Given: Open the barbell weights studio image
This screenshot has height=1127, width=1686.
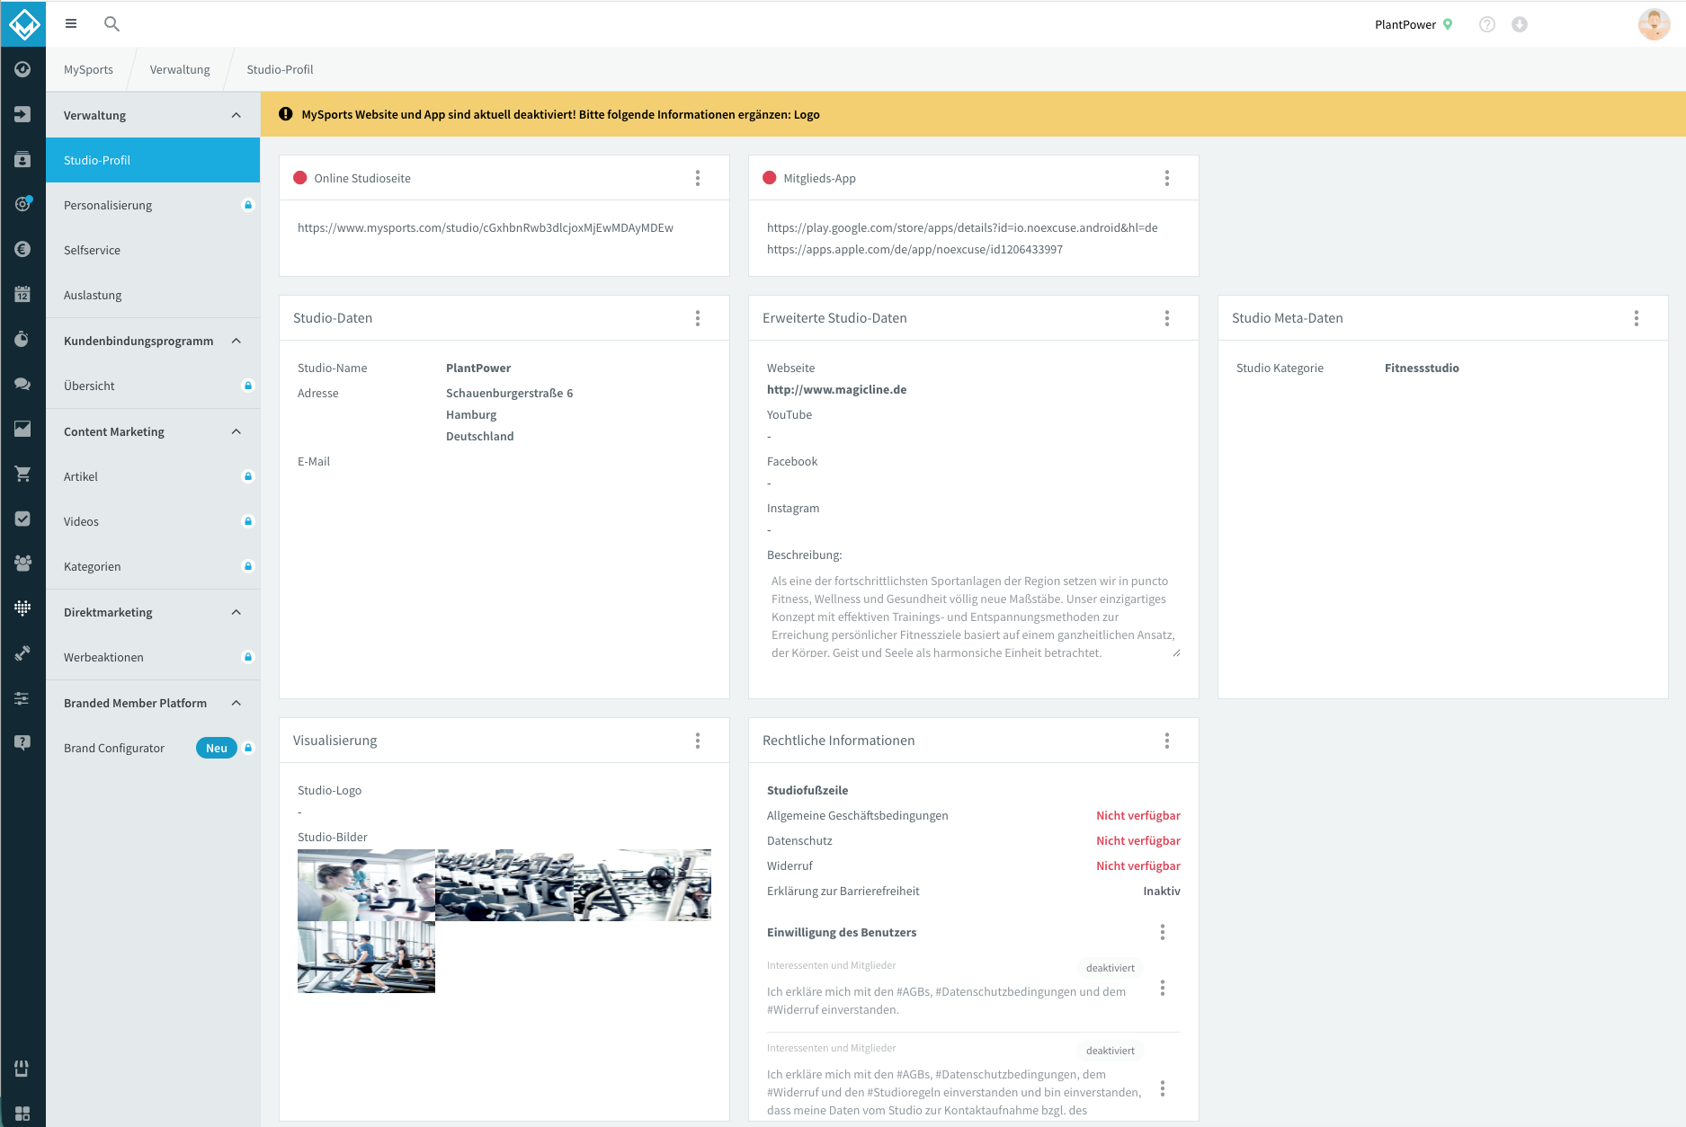Looking at the screenshot, I should [x=642, y=885].
